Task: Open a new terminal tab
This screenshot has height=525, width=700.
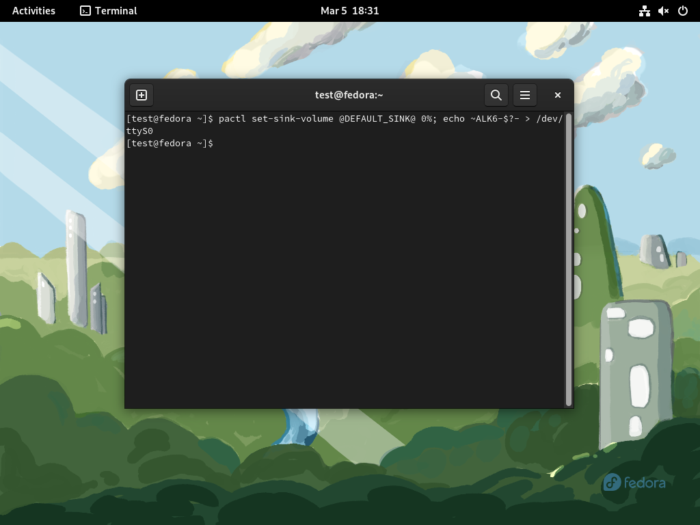Action: [142, 95]
